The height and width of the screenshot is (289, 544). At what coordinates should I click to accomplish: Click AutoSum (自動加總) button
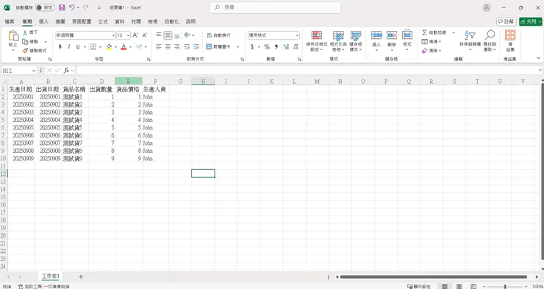(434, 32)
